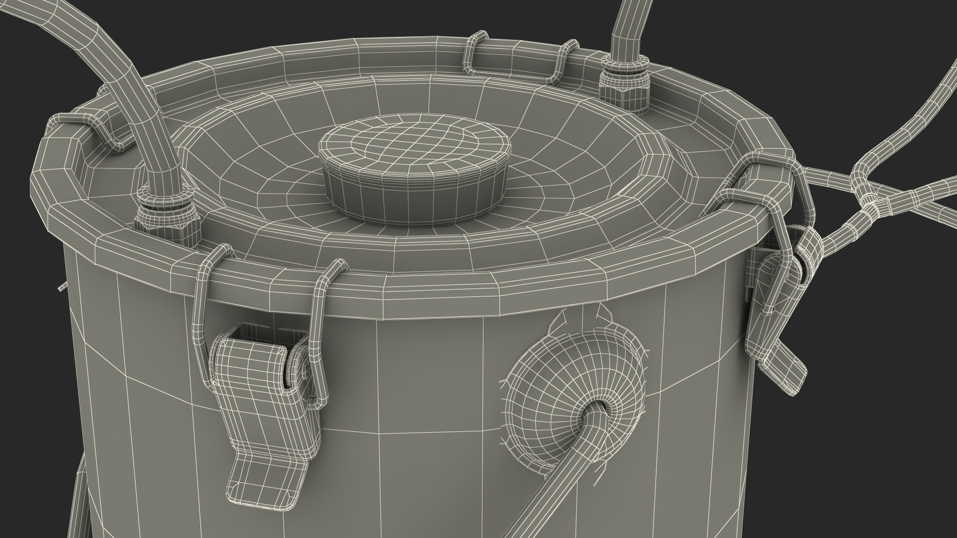Image resolution: width=957 pixels, height=538 pixels.
Task: Select the hose at top right of lid
Action: coord(629,30)
